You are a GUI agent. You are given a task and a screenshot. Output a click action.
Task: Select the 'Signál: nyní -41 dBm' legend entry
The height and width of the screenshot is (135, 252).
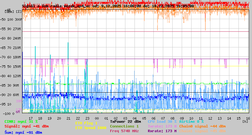(x=26, y=126)
